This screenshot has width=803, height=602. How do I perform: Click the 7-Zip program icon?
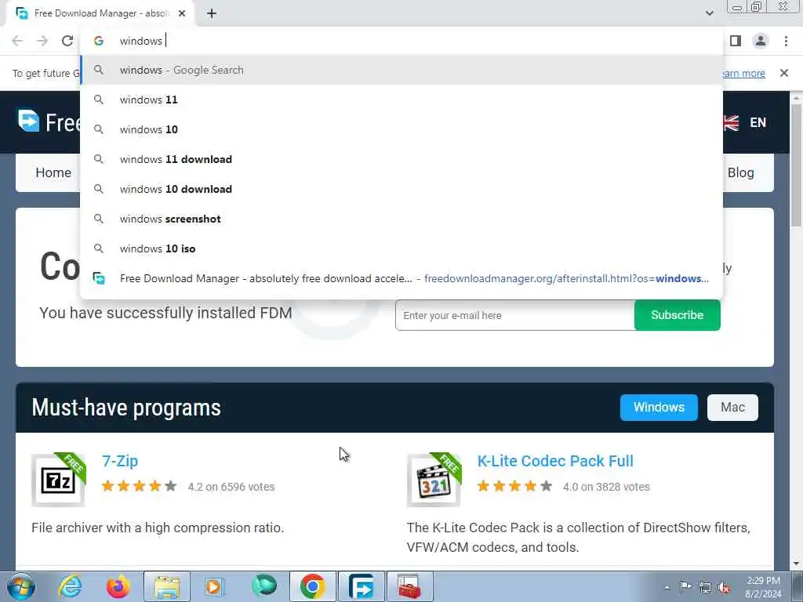[58, 481]
